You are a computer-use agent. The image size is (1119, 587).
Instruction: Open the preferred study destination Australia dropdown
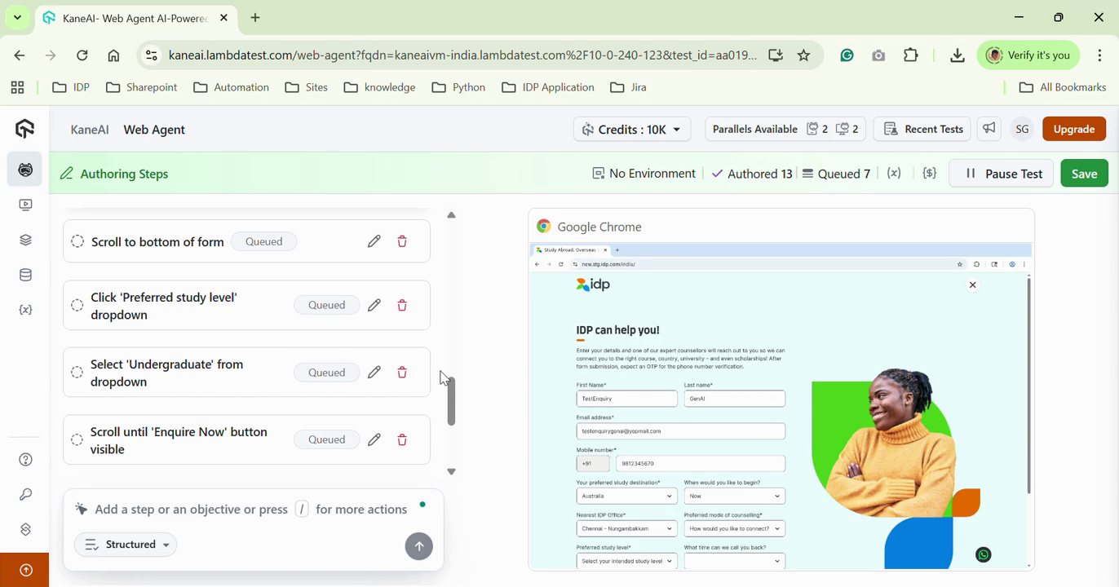(x=626, y=497)
